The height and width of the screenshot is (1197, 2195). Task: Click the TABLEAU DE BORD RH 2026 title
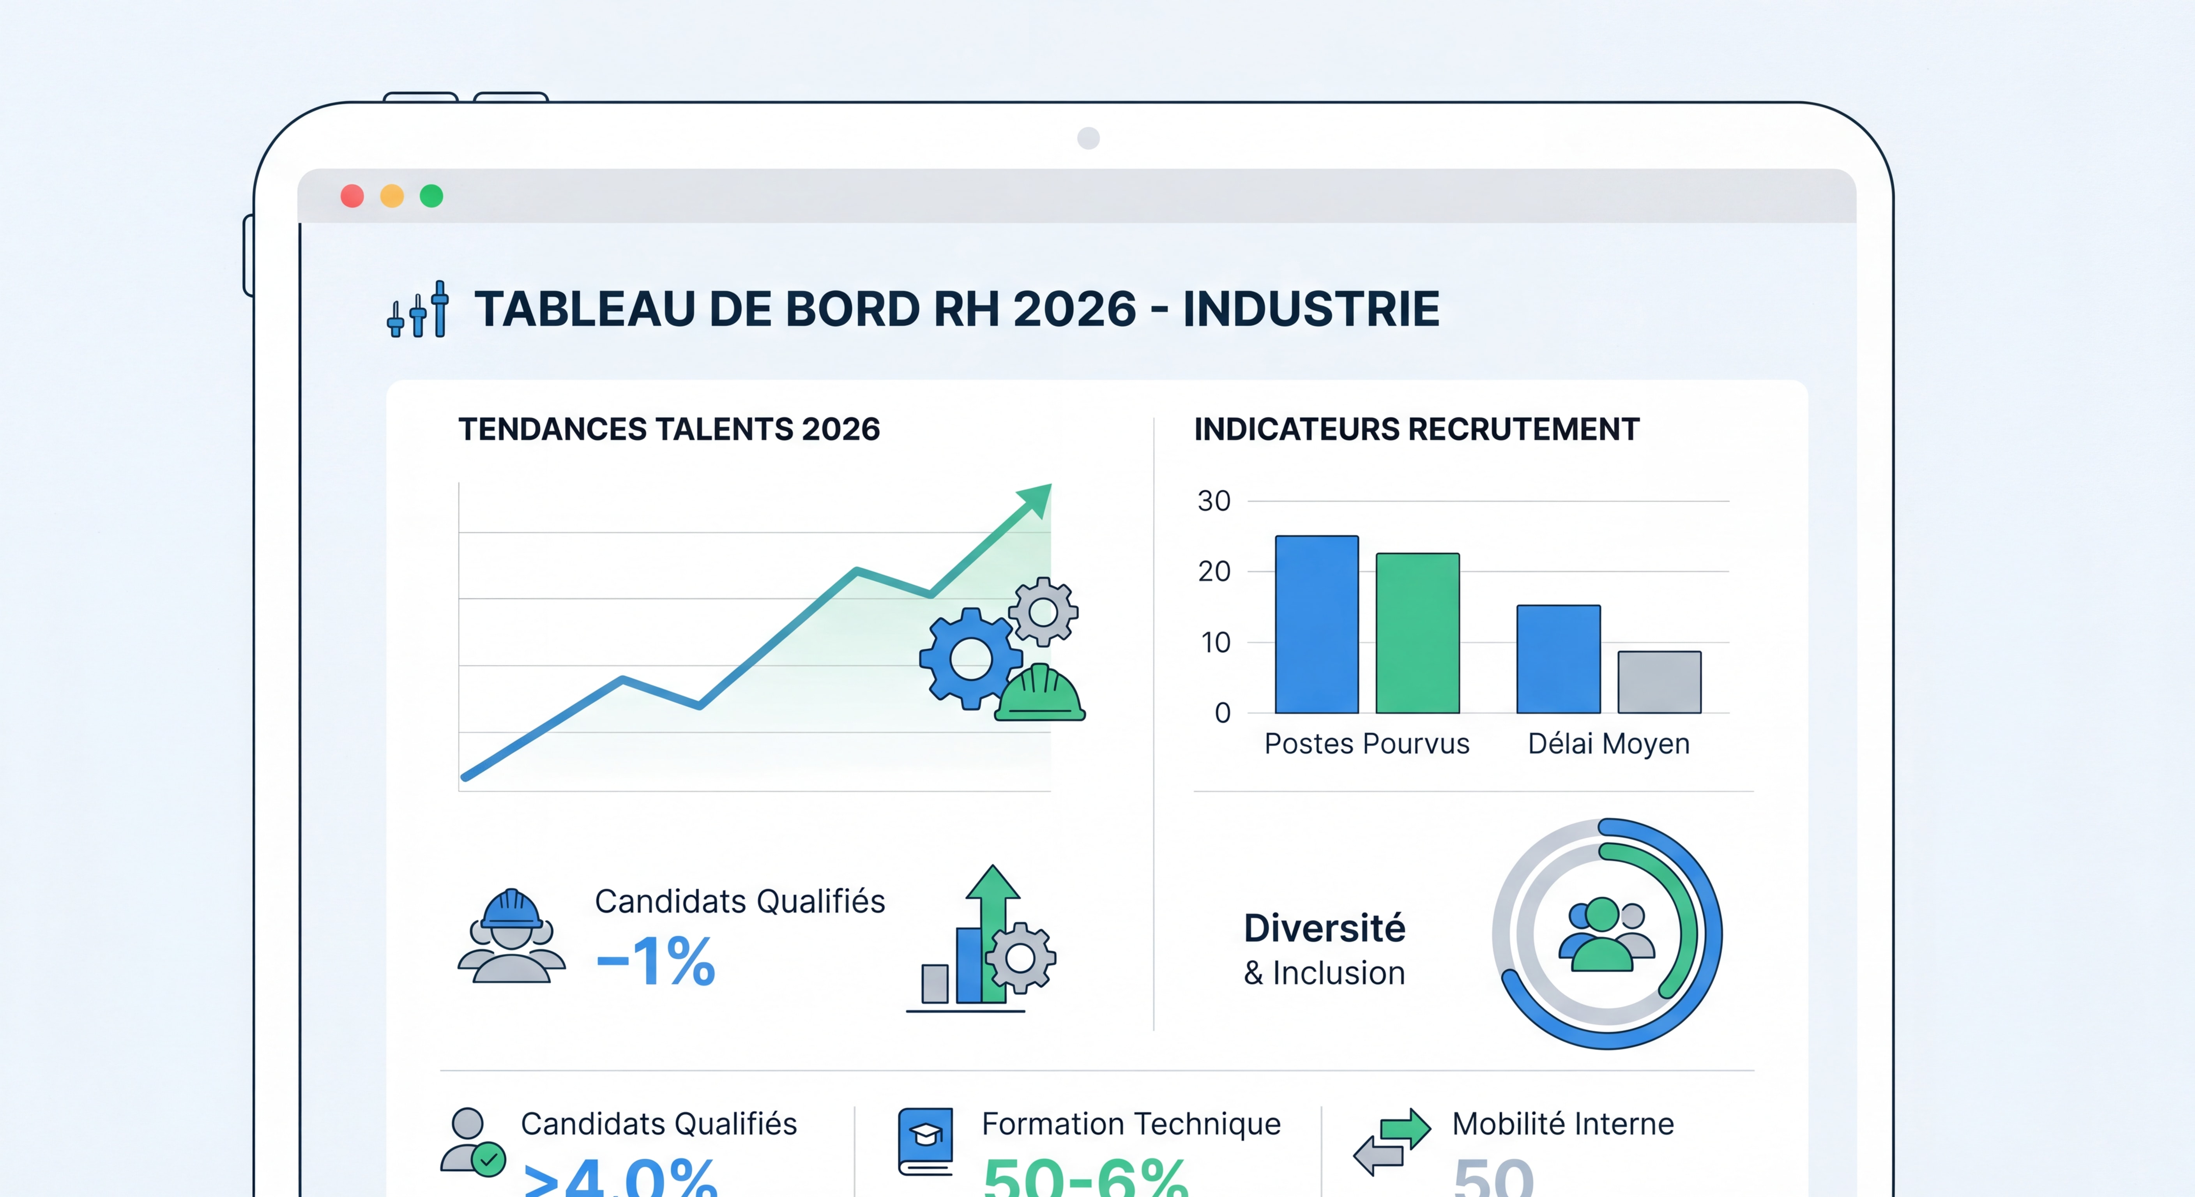pyautogui.click(x=957, y=309)
